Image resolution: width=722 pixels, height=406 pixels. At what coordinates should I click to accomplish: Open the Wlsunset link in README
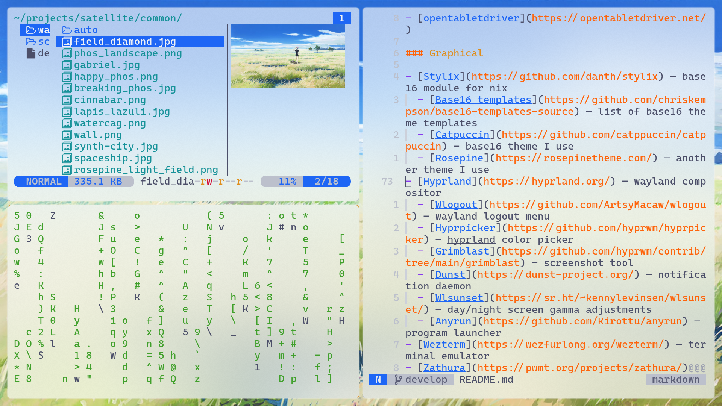click(460, 298)
